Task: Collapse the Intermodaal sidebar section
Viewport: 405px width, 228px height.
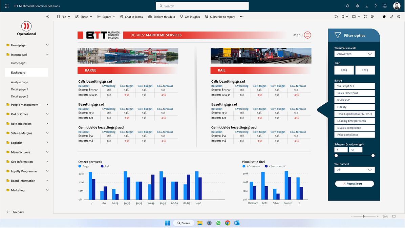Action: pos(47,54)
